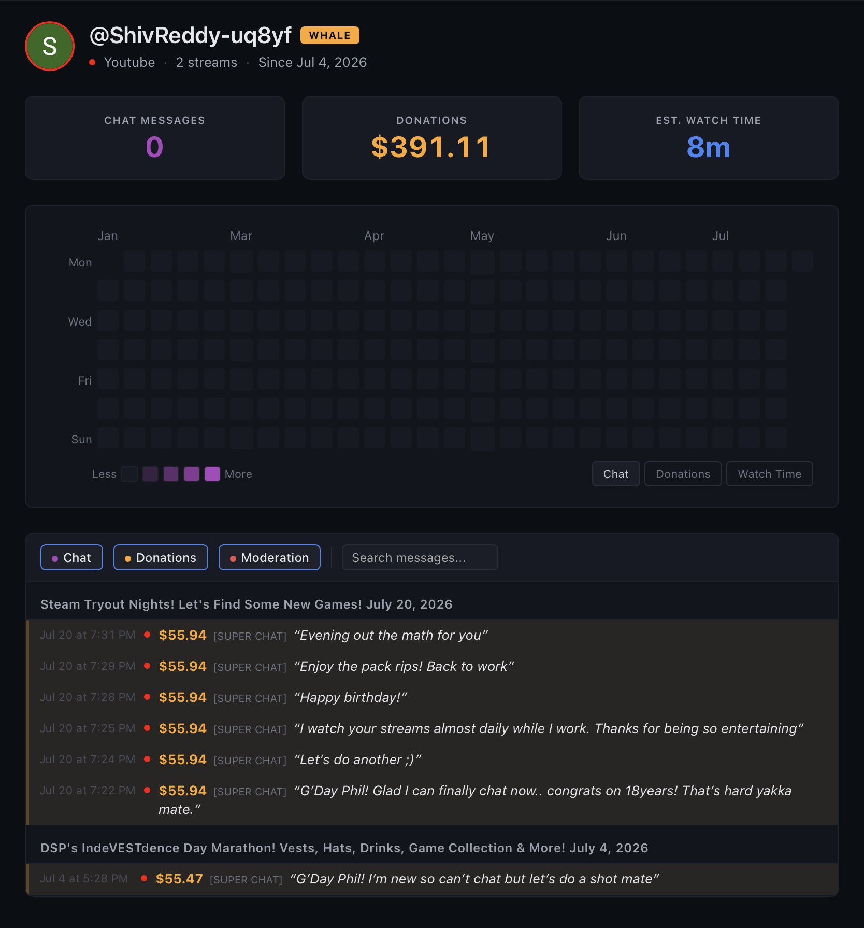Click the brightest purple legend swatch
The height and width of the screenshot is (928, 864).
coord(212,474)
